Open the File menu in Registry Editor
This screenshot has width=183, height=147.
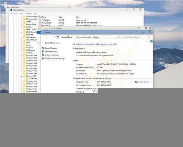click(x=11, y=13)
